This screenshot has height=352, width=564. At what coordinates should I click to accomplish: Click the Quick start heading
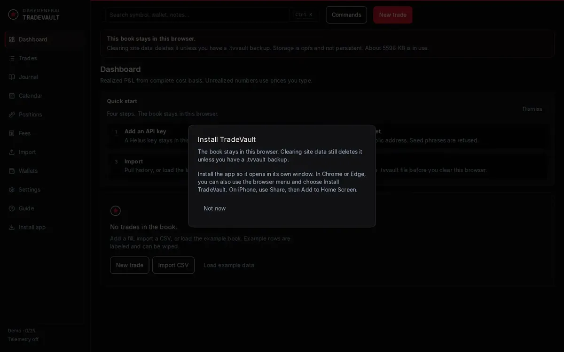tap(122, 101)
